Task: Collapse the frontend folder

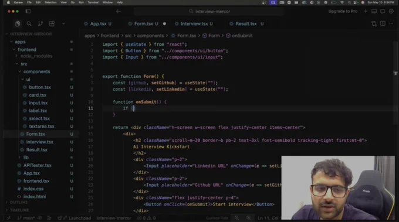Action: click(27, 50)
